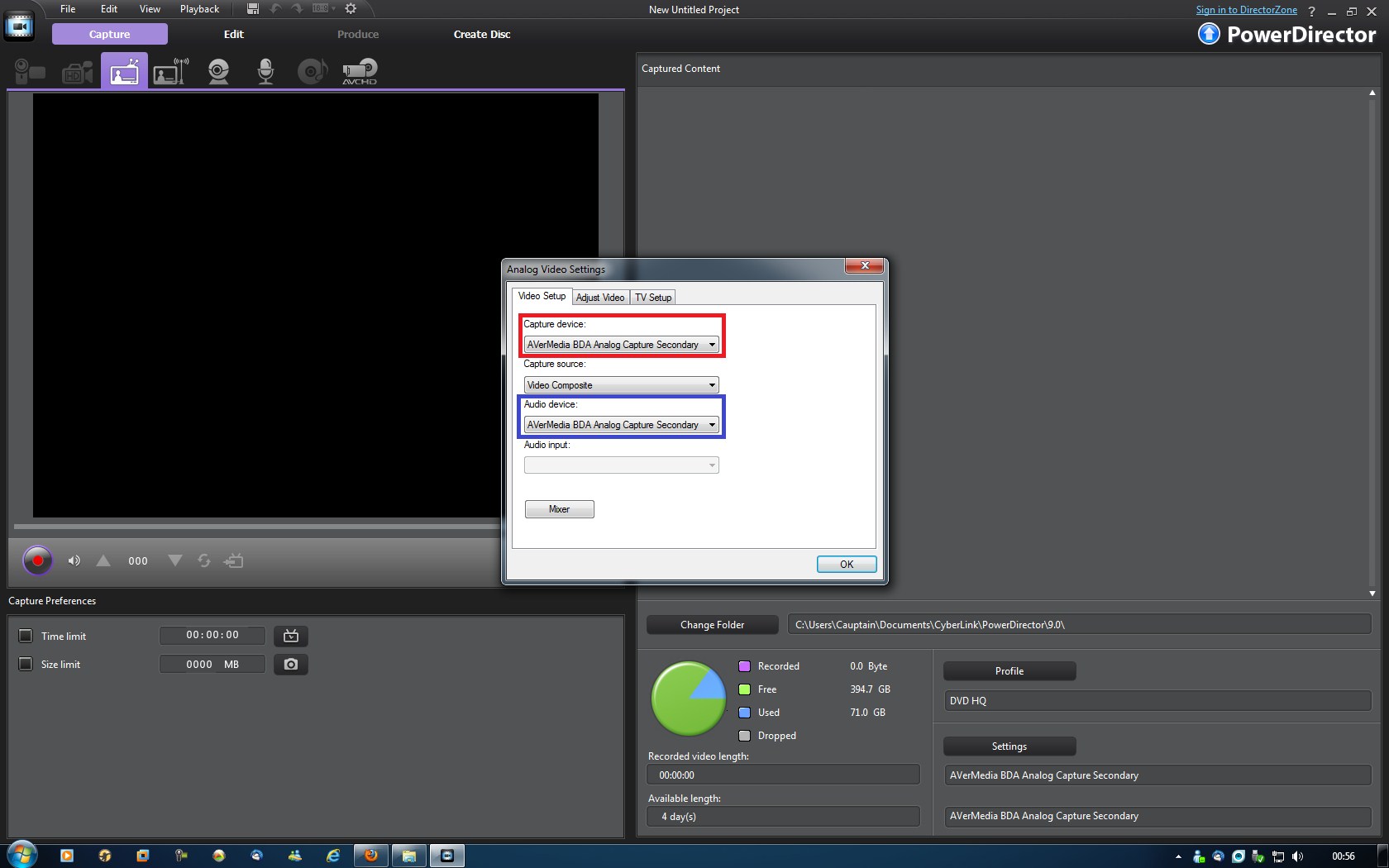Click the system tray volume icon
Viewport: 1389px width, 868px height.
(x=1297, y=856)
